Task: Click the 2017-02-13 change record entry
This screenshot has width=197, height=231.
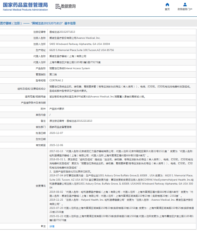Action: coord(121,153)
